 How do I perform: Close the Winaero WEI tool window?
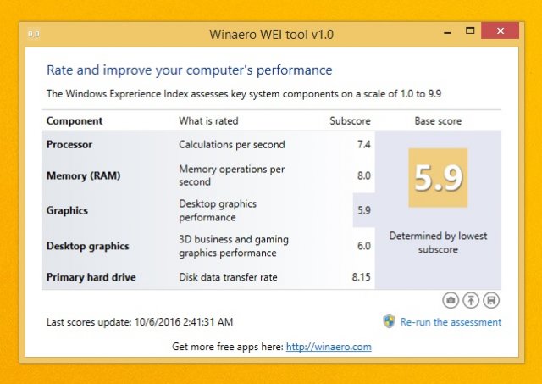tap(501, 31)
